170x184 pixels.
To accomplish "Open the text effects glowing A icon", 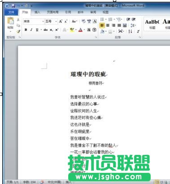I will [x=65, y=30].
